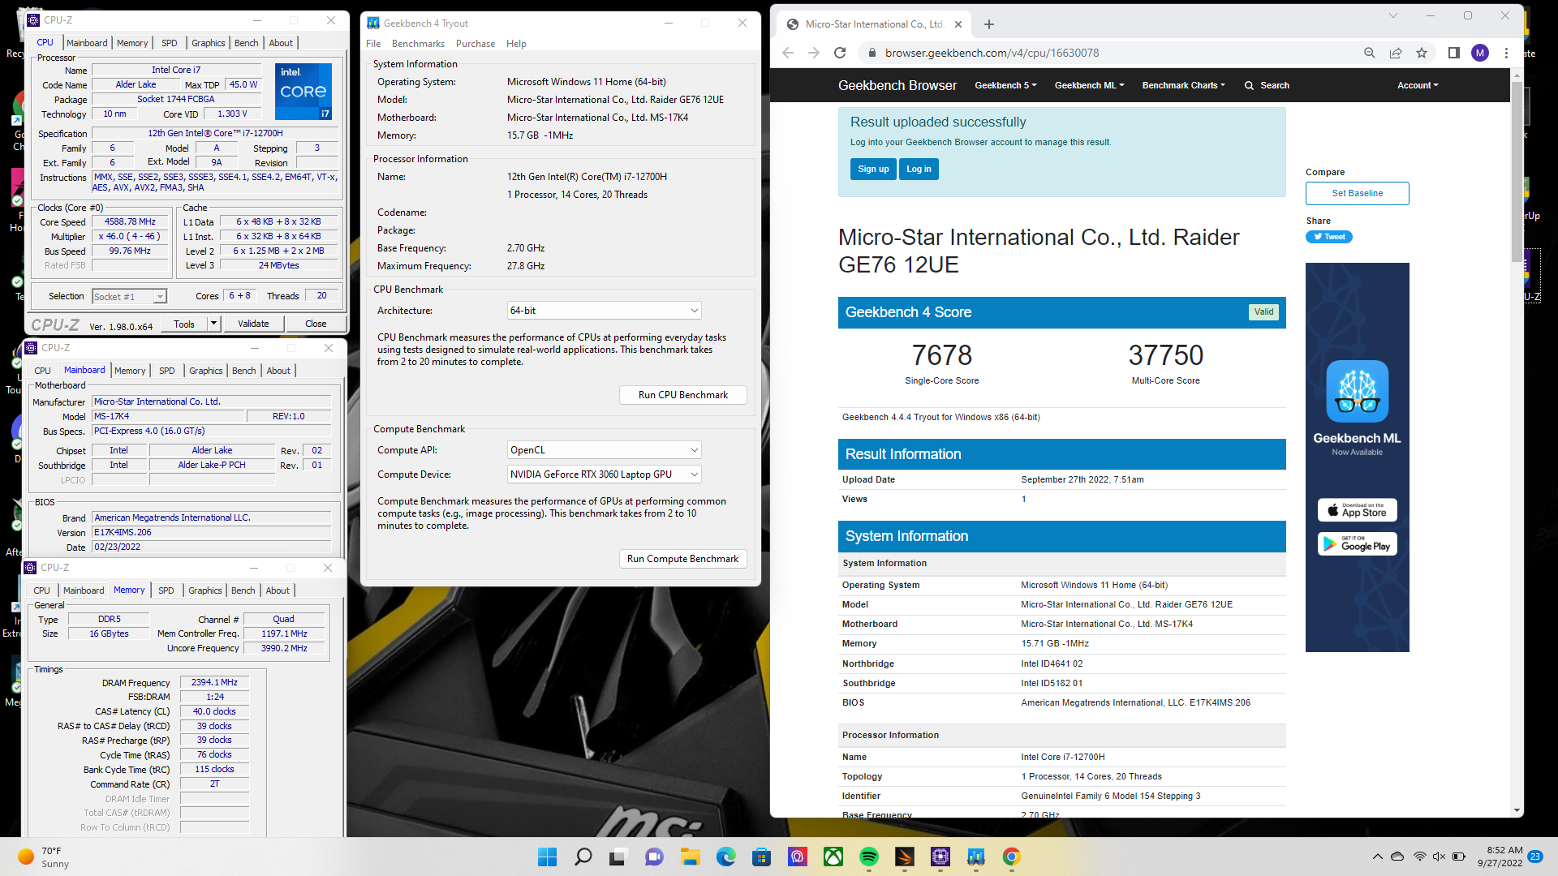Screen dimensions: 1558x876
Task: Expand the Geekbench ML navbar dropdown
Action: point(1089,85)
